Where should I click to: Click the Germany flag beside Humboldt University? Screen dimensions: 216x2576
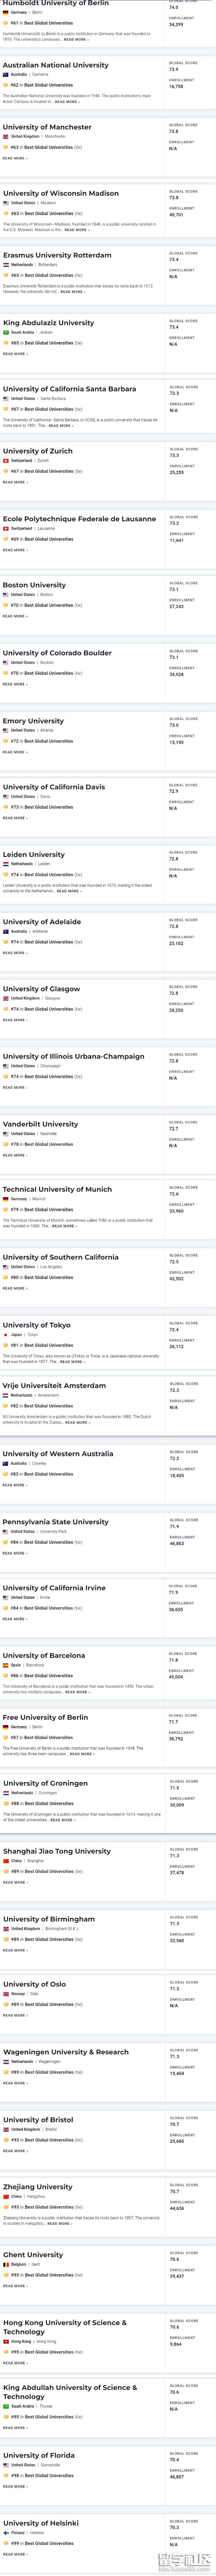(x=6, y=12)
